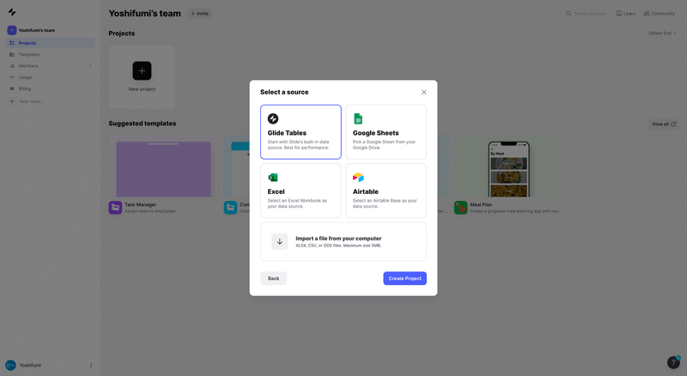Open Members in the sidebar
This screenshot has height=376, width=687.
click(x=50, y=66)
